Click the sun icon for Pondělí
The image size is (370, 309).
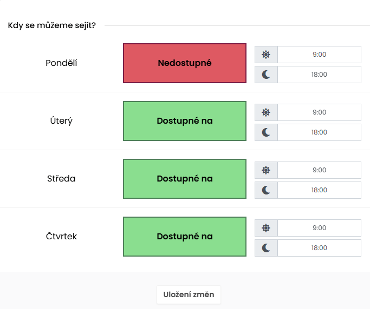[266, 55]
